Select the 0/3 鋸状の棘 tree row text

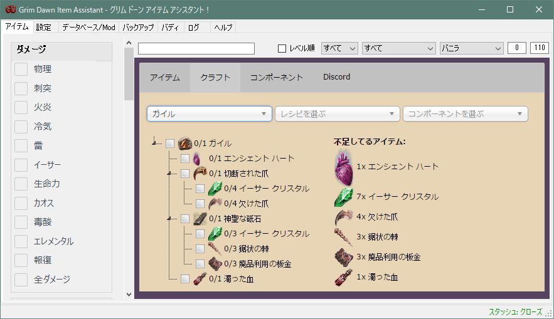(247, 249)
